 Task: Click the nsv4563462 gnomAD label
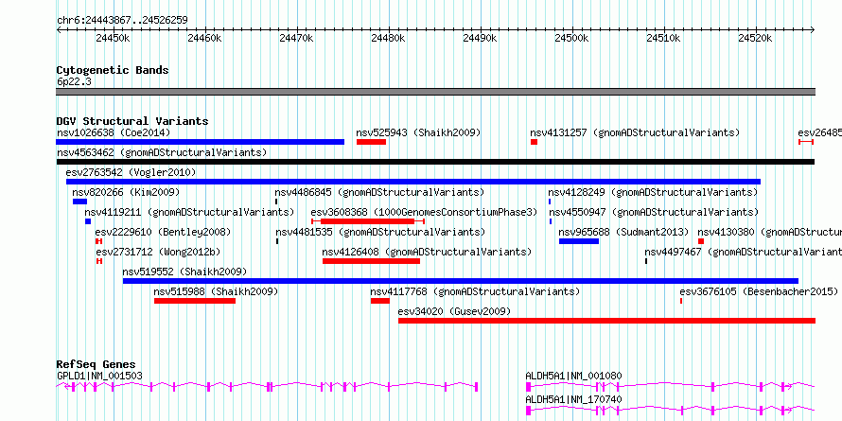[162, 152]
